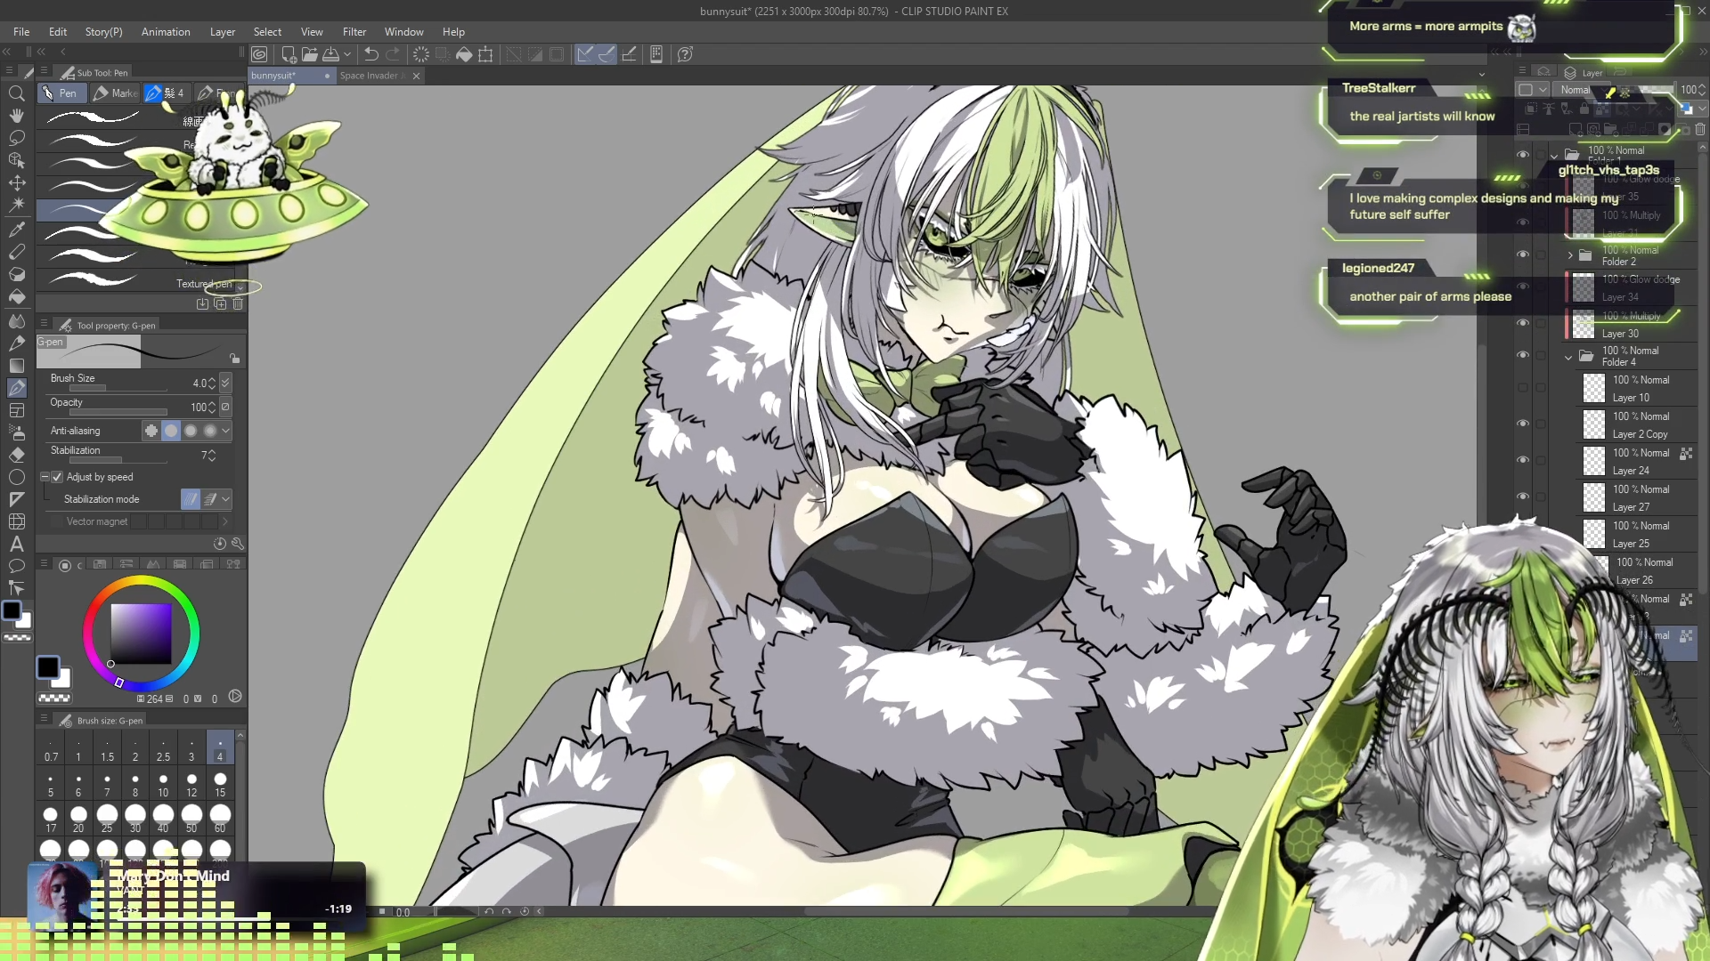The image size is (1710, 961).
Task: Select the Text tool
Action: 16,544
